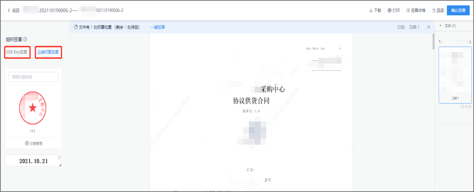Collapse the signing status bar chevron

[428, 27]
